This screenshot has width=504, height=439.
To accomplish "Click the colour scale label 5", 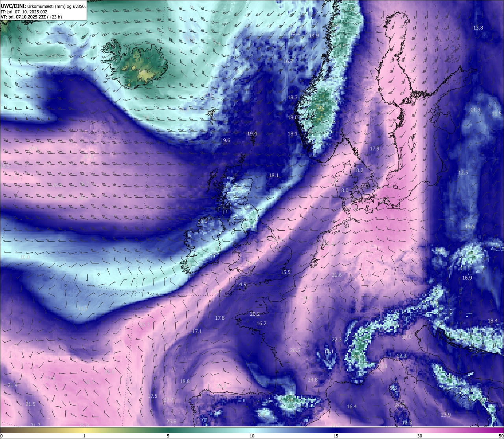I will click(168, 436).
